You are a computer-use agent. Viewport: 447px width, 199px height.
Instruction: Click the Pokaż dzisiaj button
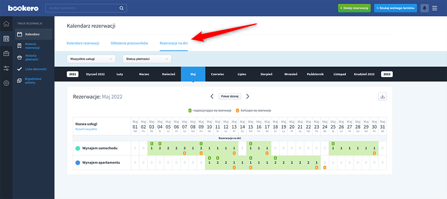pyautogui.click(x=229, y=97)
